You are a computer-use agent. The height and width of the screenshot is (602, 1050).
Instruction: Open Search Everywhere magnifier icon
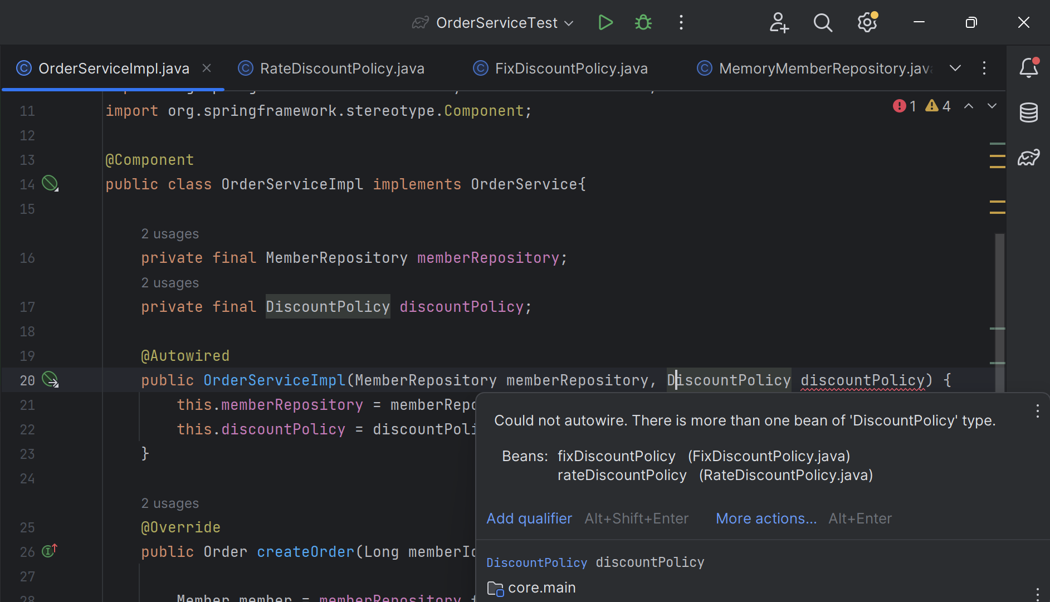pyautogui.click(x=823, y=23)
